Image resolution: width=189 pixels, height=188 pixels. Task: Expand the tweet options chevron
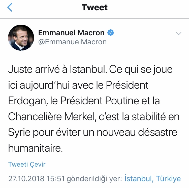(x=178, y=34)
